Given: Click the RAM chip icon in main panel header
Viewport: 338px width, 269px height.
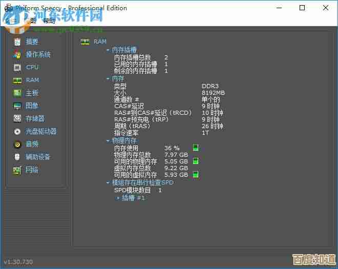Looking at the screenshot, I should click(85, 42).
